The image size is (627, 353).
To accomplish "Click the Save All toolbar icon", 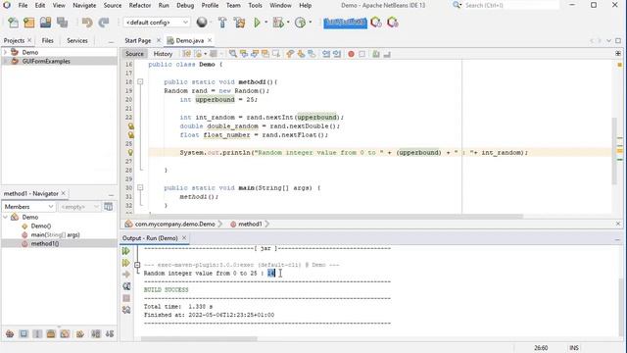I will tap(62, 23).
